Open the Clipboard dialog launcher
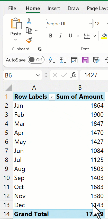108x219 pixels. coord(40,49)
